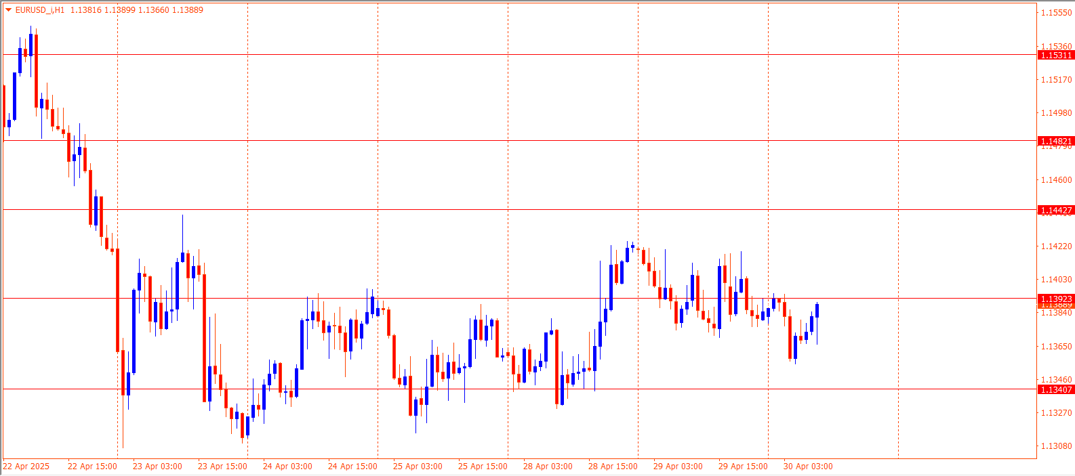Click the 1.13460 price scale value
1075x476 pixels.
pos(1057,380)
